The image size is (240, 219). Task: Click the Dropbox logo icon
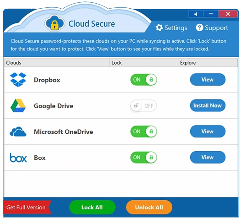pyautogui.click(x=18, y=80)
